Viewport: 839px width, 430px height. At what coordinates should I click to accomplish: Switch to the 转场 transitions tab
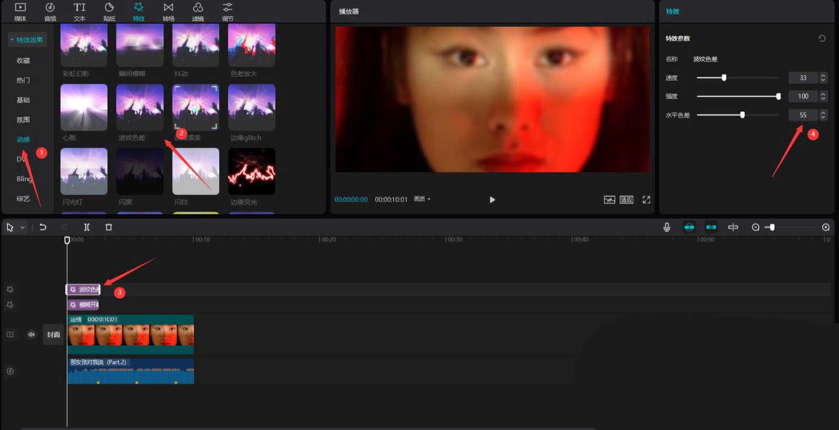pos(168,12)
